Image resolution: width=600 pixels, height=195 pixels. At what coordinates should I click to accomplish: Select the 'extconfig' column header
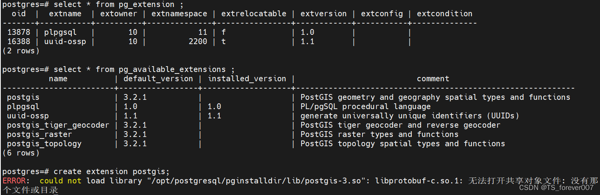(382, 14)
